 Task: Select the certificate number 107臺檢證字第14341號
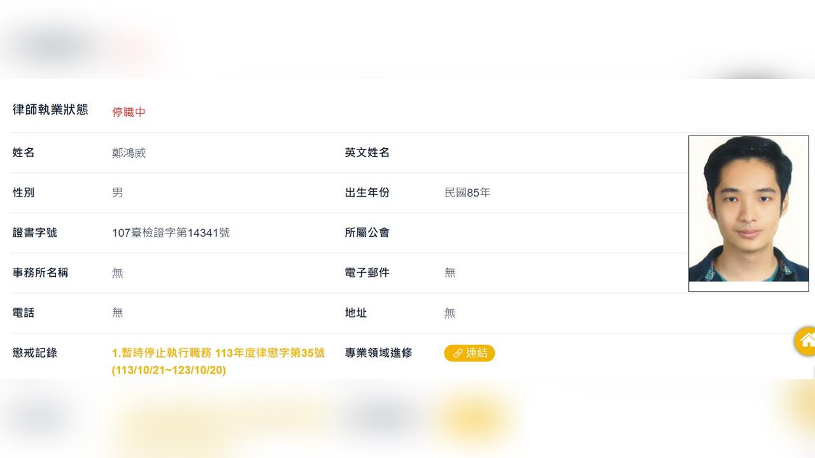[170, 232]
